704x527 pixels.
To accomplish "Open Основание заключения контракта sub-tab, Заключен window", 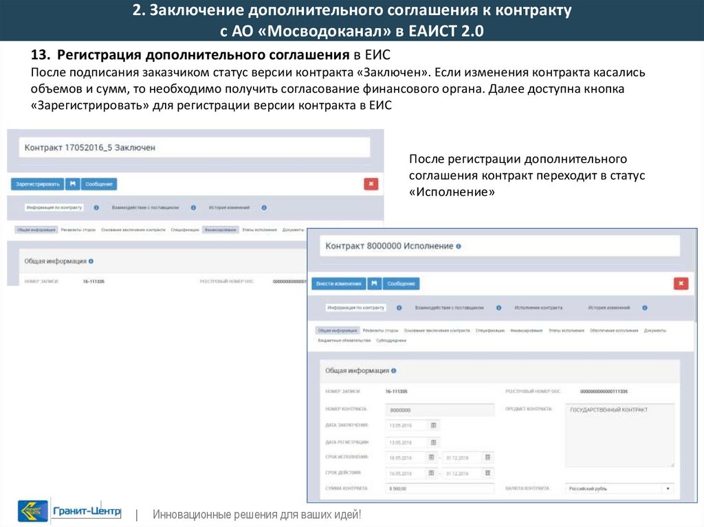I will coord(133,230).
